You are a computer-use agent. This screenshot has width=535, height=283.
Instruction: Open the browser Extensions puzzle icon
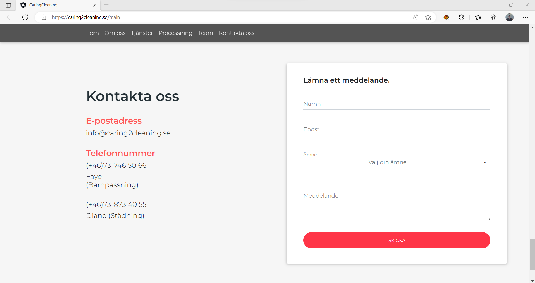point(461,17)
